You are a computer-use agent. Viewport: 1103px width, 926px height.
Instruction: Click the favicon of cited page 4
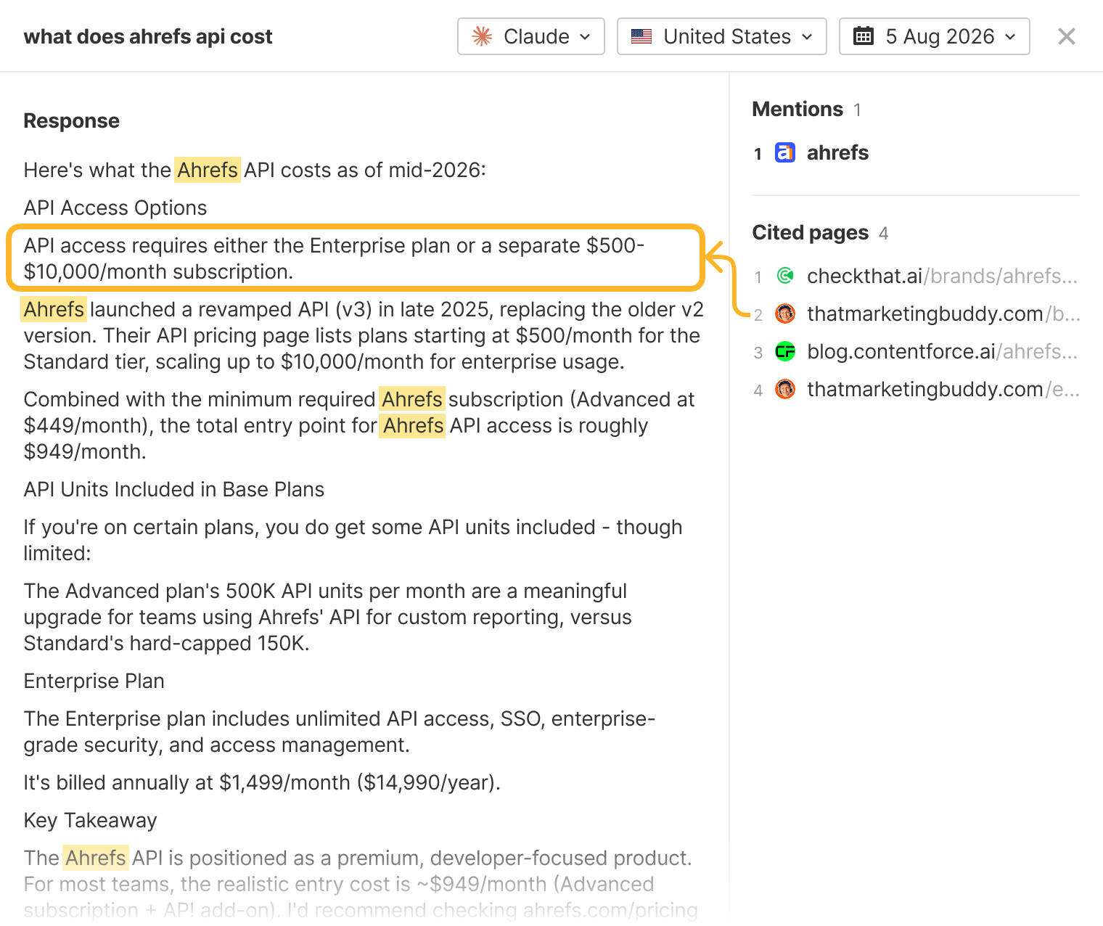click(x=785, y=389)
